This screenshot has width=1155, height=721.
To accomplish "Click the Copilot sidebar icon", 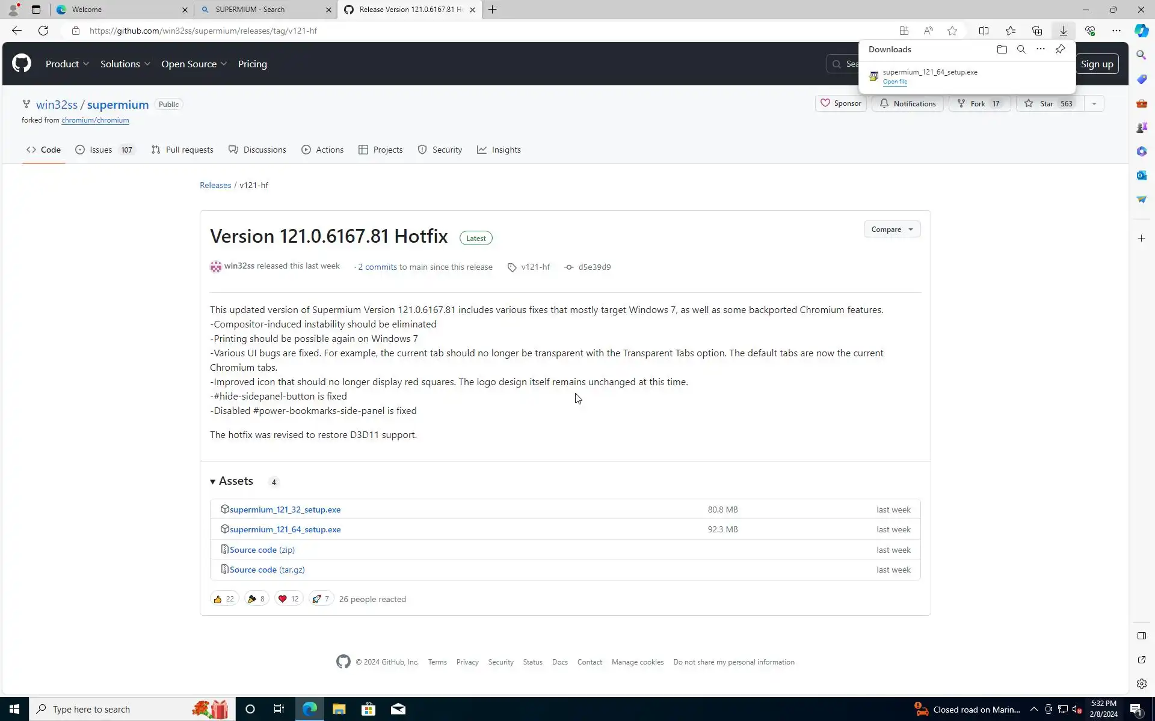I will point(1141,31).
